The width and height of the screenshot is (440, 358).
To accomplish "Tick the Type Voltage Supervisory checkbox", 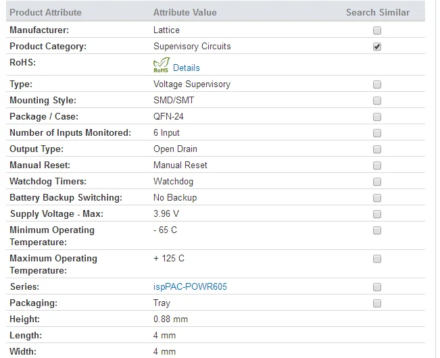I will tap(377, 84).
